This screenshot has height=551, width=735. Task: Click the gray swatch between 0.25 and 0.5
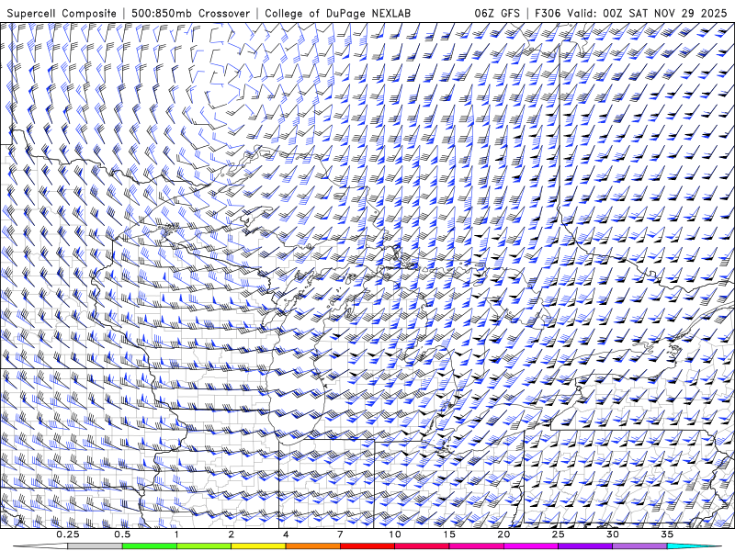[95, 546]
